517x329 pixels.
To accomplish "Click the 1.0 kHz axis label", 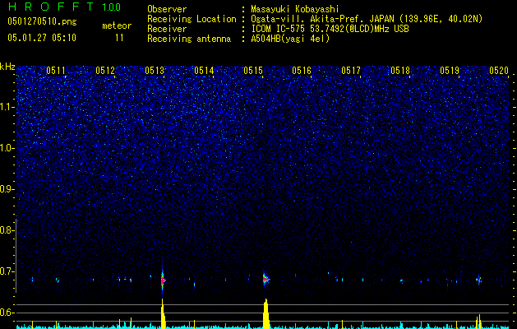I will (7, 148).
